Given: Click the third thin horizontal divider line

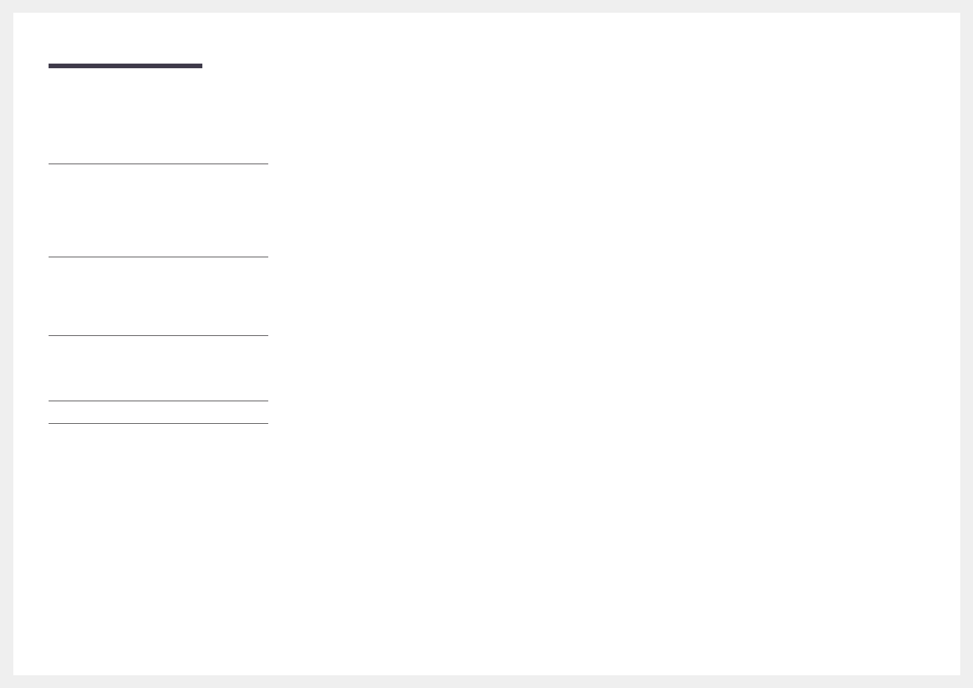Looking at the screenshot, I should 158,336.
